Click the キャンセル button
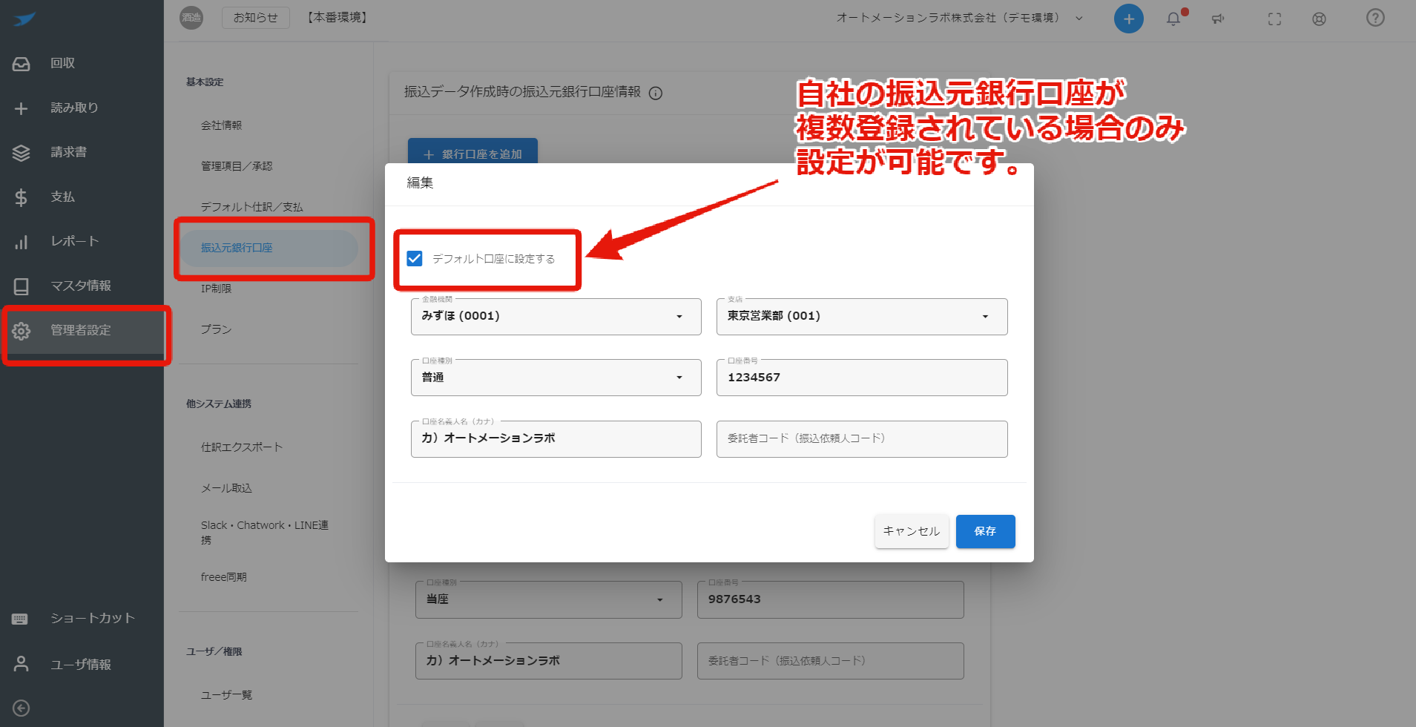The image size is (1416, 727). tap(912, 532)
